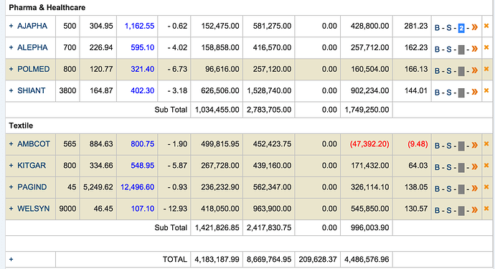
Task: Click orange double-arrow in PAGIND row
Action: [474, 189]
